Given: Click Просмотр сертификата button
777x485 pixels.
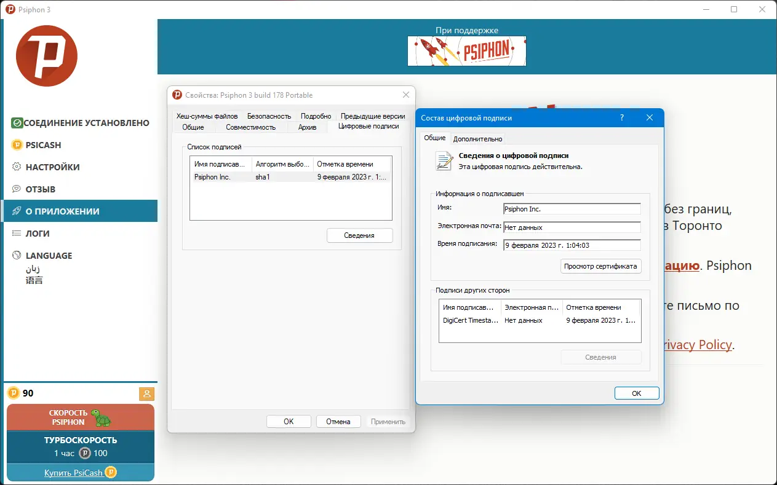Looking at the screenshot, I should [x=600, y=266].
